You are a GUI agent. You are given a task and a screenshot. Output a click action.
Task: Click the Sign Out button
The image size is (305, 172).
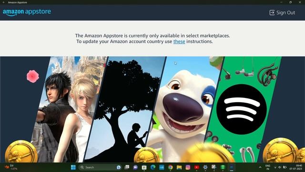(282, 13)
